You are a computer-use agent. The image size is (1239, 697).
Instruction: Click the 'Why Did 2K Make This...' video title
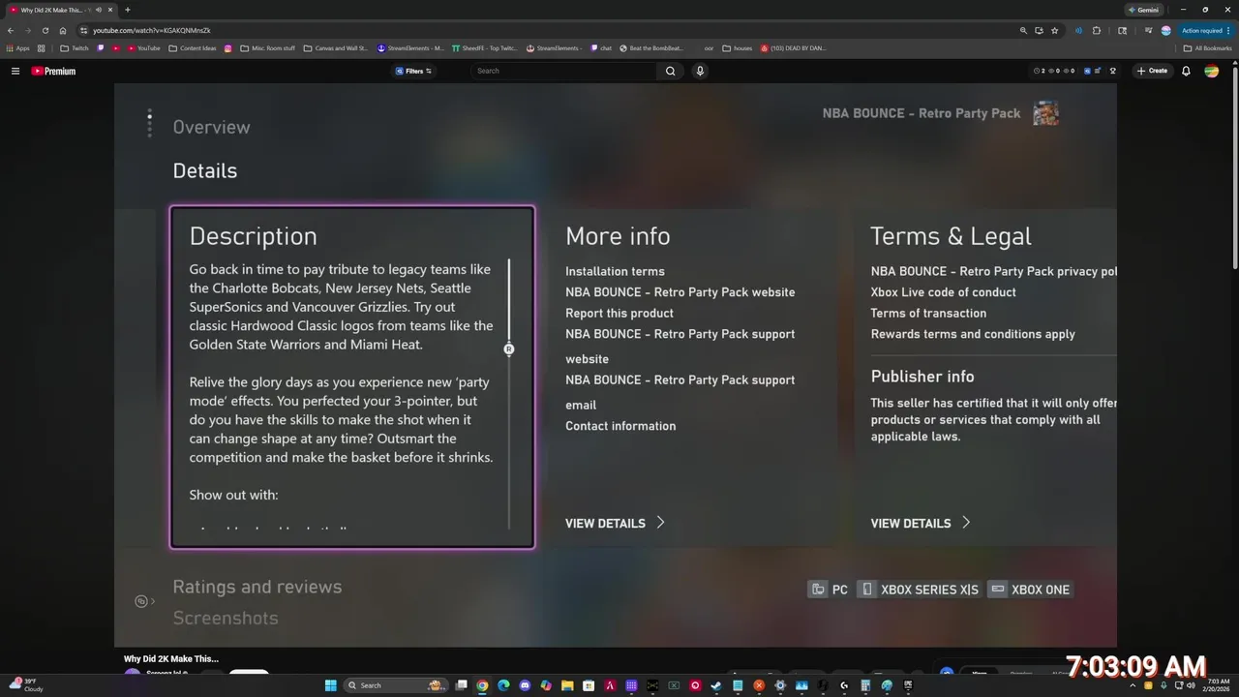171,659
